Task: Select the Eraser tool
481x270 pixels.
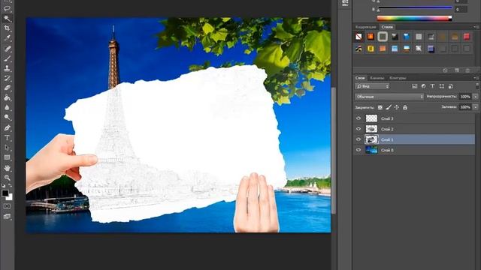Action: 7,88
